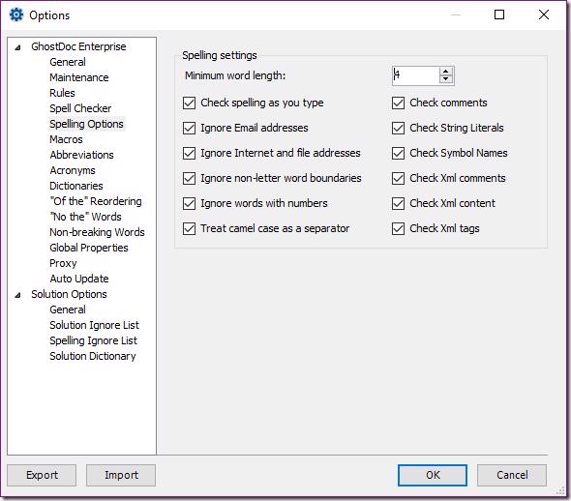Viewport: 571px width, 501px height.
Task: Decrease minimum word length with down arrow
Action: (446, 79)
